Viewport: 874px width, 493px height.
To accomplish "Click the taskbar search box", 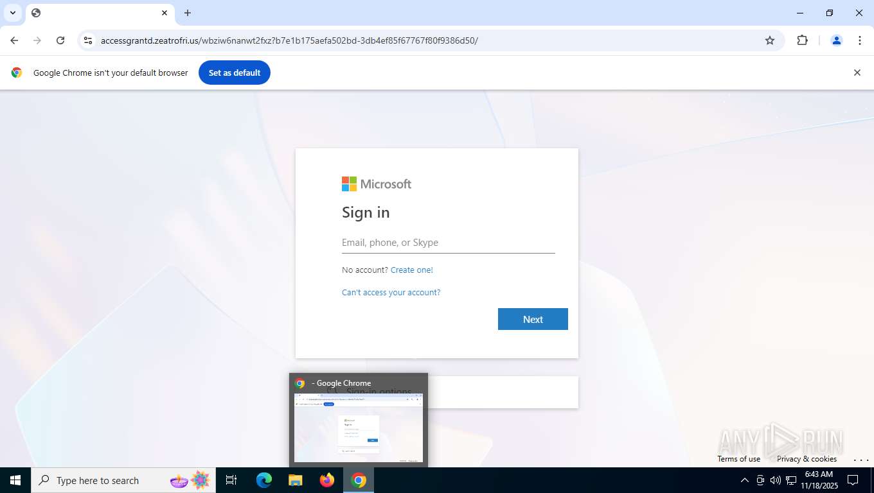I will pyautogui.click(x=123, y=480).
